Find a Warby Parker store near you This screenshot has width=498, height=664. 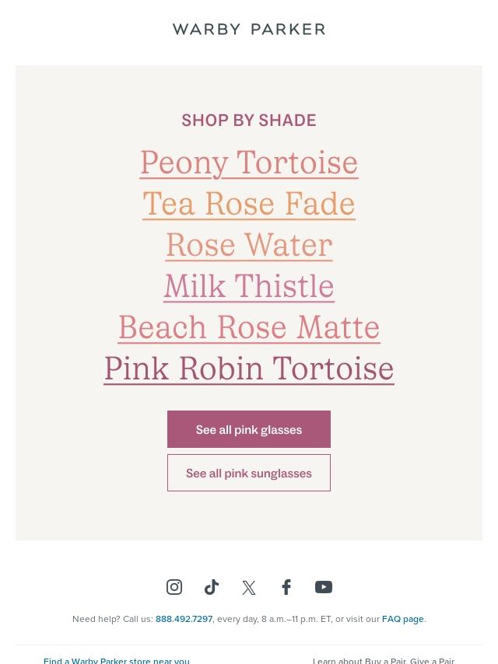point(117,660)
